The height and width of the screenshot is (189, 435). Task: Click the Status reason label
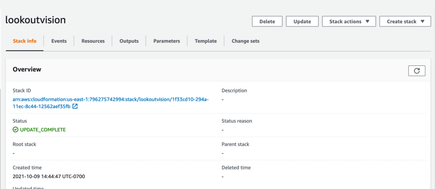pos(237,121)
